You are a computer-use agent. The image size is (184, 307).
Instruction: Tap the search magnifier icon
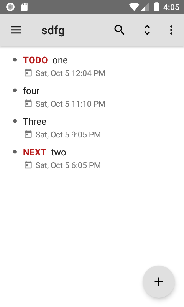(x=119, y=30)
